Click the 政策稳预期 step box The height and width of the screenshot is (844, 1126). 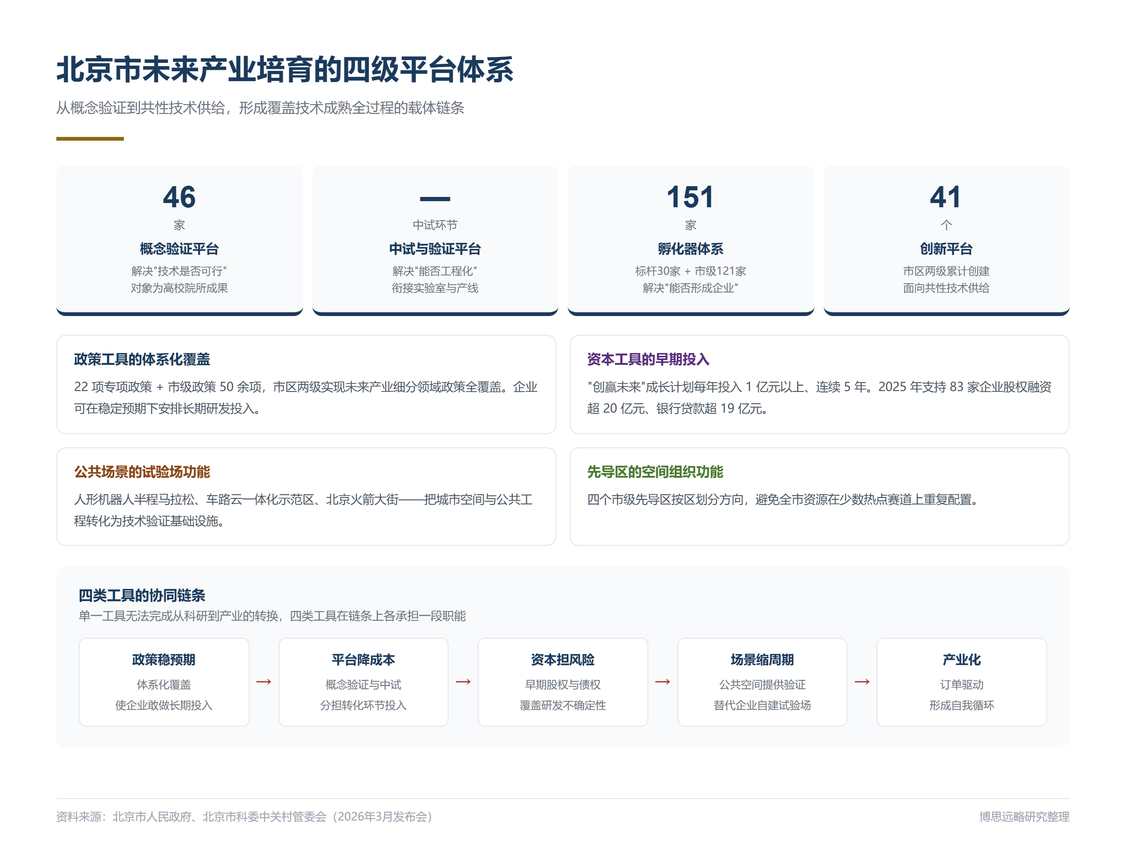click(x=164, y=682)
